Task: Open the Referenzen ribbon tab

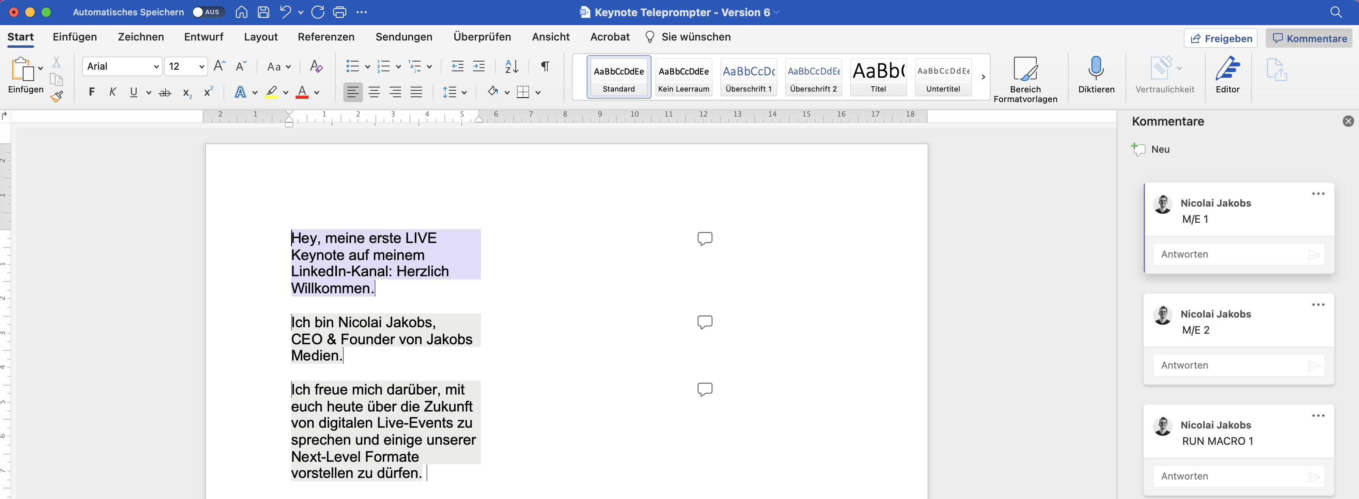Action: [x=326, y=37]
